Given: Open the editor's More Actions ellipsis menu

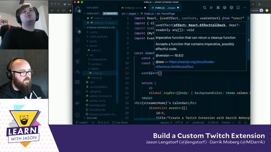Looking at the screenshot, I should [245, 8].
